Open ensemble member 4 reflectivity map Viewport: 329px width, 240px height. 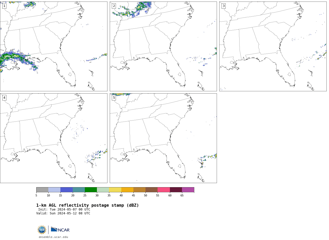[53, 138]
